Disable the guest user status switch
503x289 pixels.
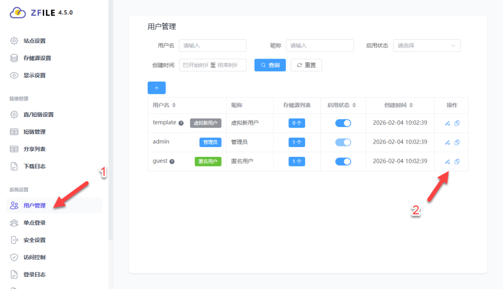[343, 161]
